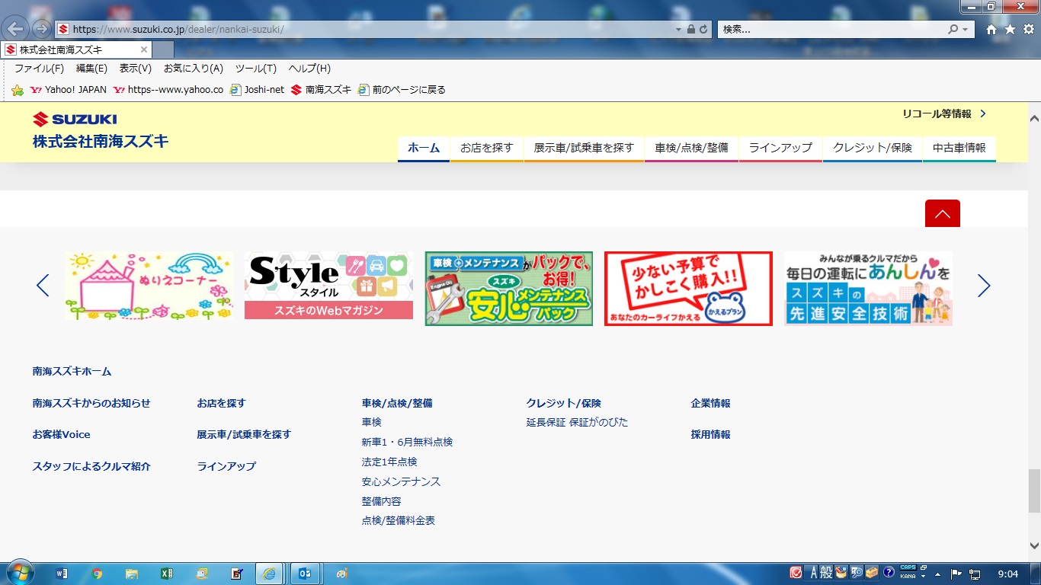Open Chrome from the taskbar
Screen dimensions: 1041x585
97,574
